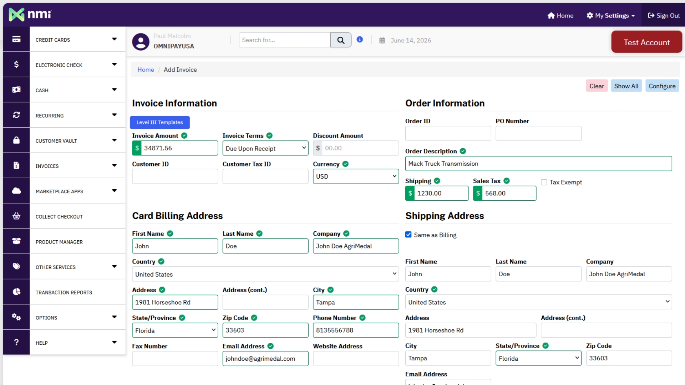This screenshot has height=385, width=685.
Task: Expand the Invoices menu arrow
Action: coord(114,165)
